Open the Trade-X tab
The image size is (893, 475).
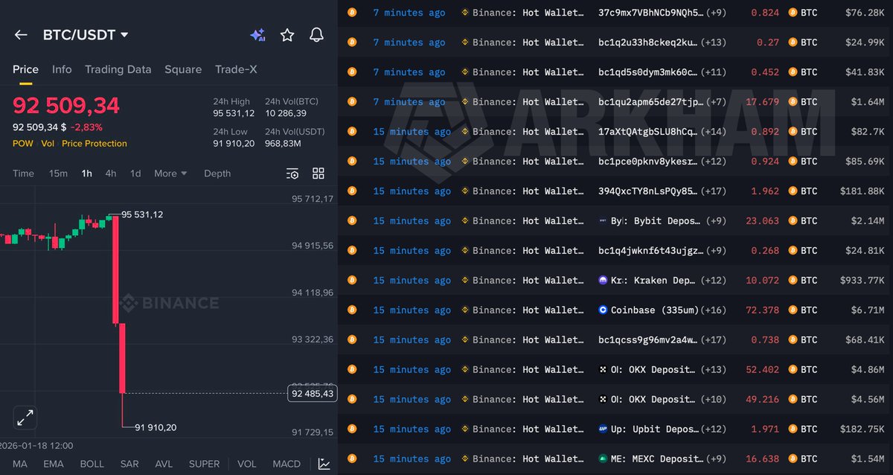(236, 69)
